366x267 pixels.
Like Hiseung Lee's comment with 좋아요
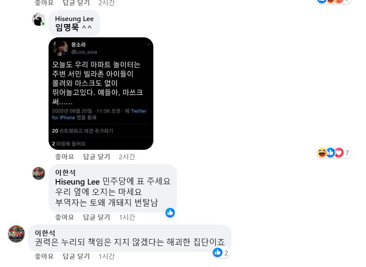coord(64,157)
